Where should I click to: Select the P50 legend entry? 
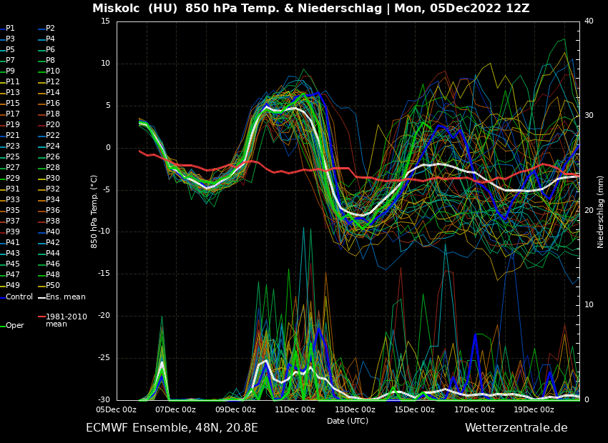click(53, 286)
